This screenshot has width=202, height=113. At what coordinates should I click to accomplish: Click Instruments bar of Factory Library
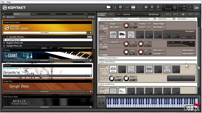pos(45,33)
